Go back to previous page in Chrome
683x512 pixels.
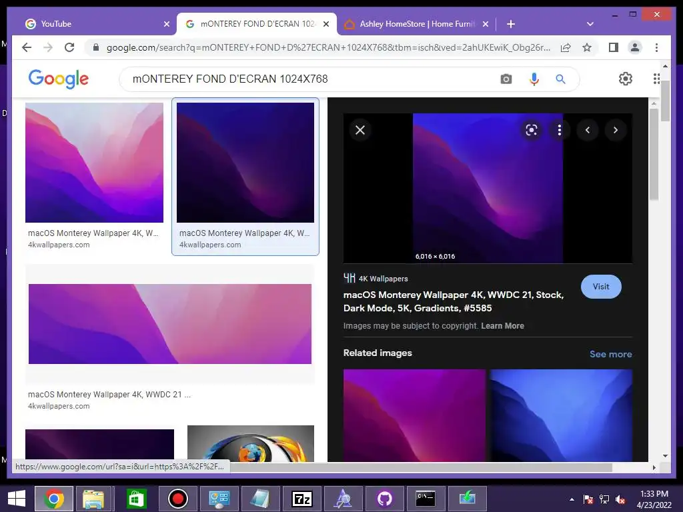27,47
